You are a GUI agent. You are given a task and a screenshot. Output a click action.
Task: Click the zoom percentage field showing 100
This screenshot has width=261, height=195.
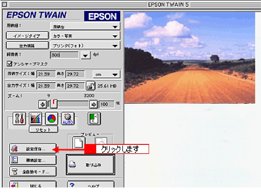click(107, 104)
